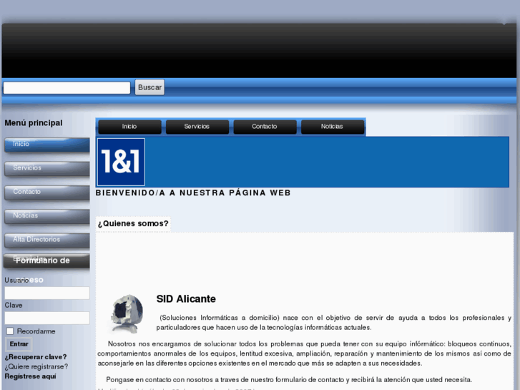
Task: Open Contacto in the top horizontal menu
Action: click(x=265, y=127)
